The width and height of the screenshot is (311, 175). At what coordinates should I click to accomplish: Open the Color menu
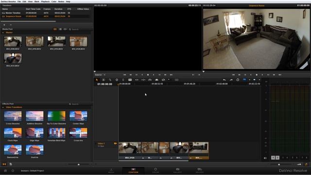pos(54,1)
